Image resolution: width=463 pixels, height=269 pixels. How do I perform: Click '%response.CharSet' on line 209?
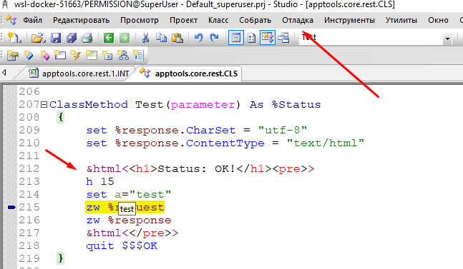click(x=175, y=130)
